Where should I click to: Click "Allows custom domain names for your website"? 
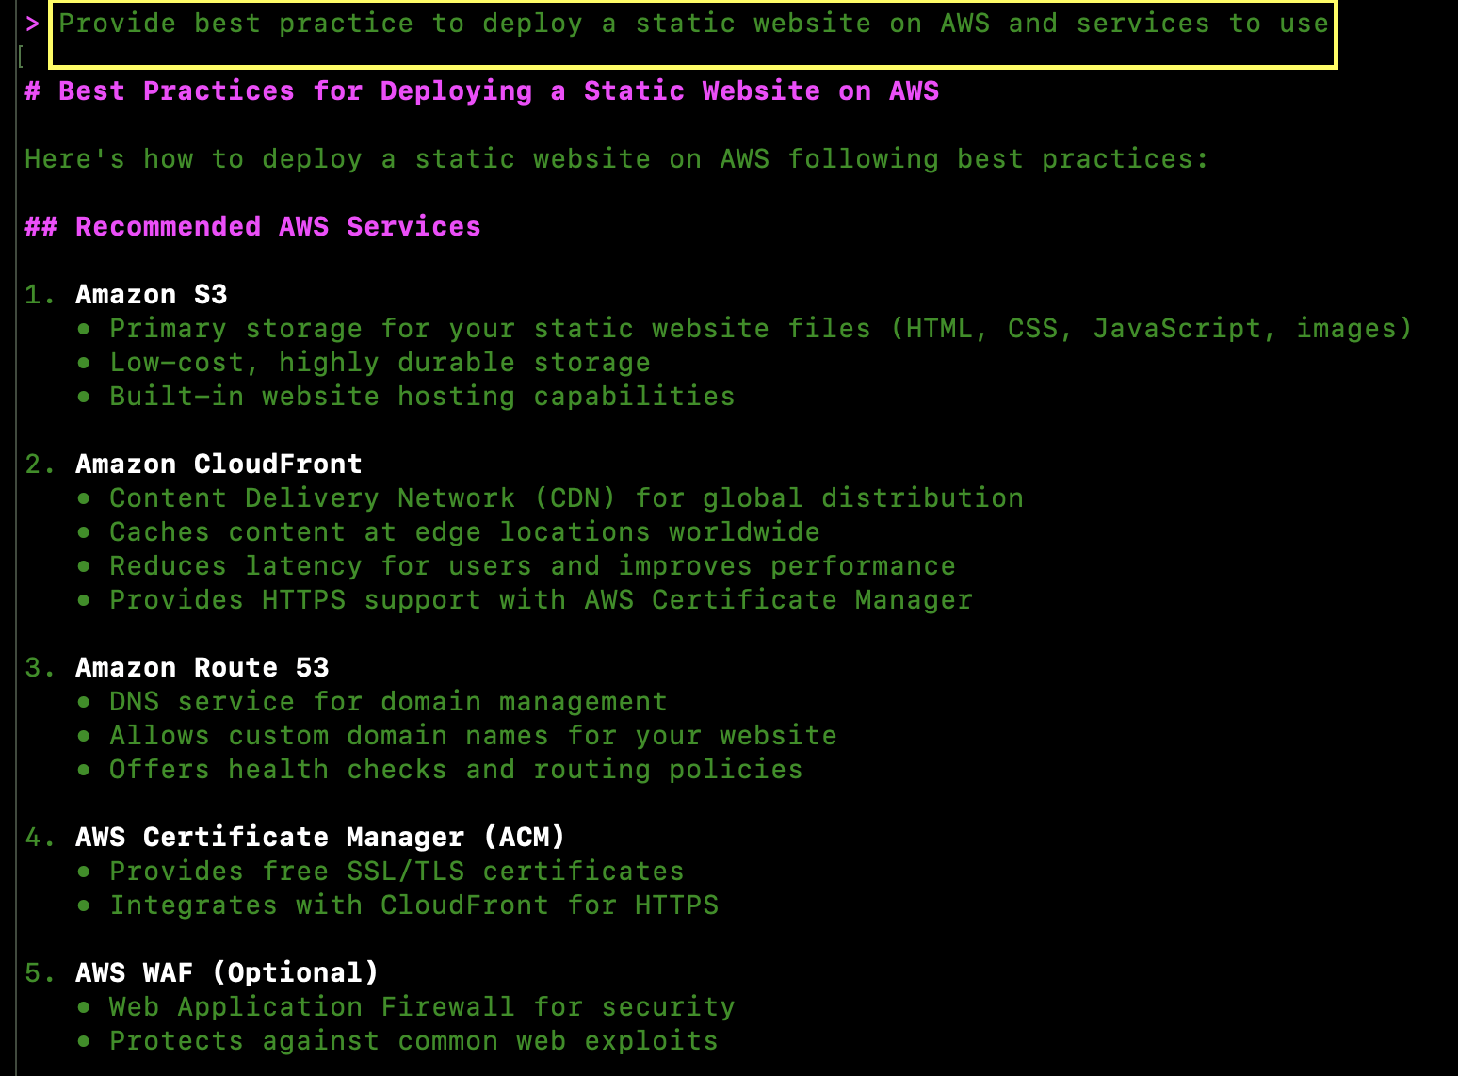pyautogui.click(x=473, y=736)
